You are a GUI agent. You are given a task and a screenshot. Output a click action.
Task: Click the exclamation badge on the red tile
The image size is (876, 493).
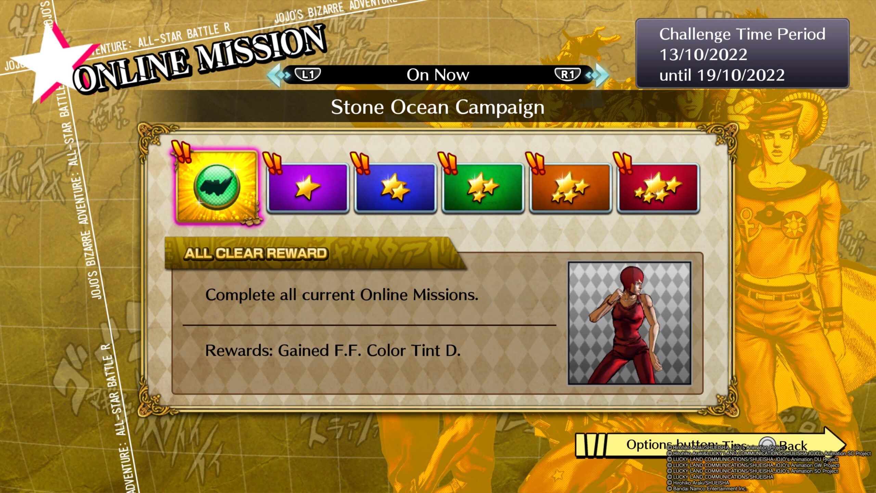(x=623, y=162)
